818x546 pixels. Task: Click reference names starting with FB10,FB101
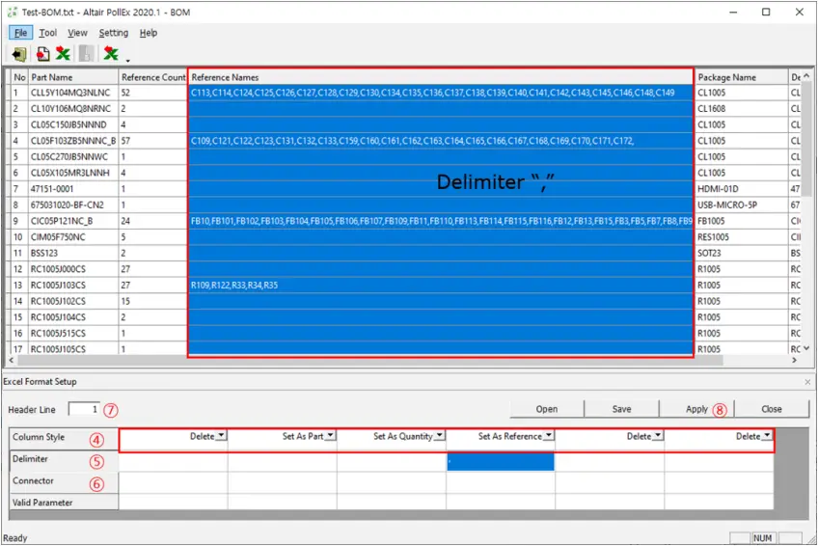point(441,221)
